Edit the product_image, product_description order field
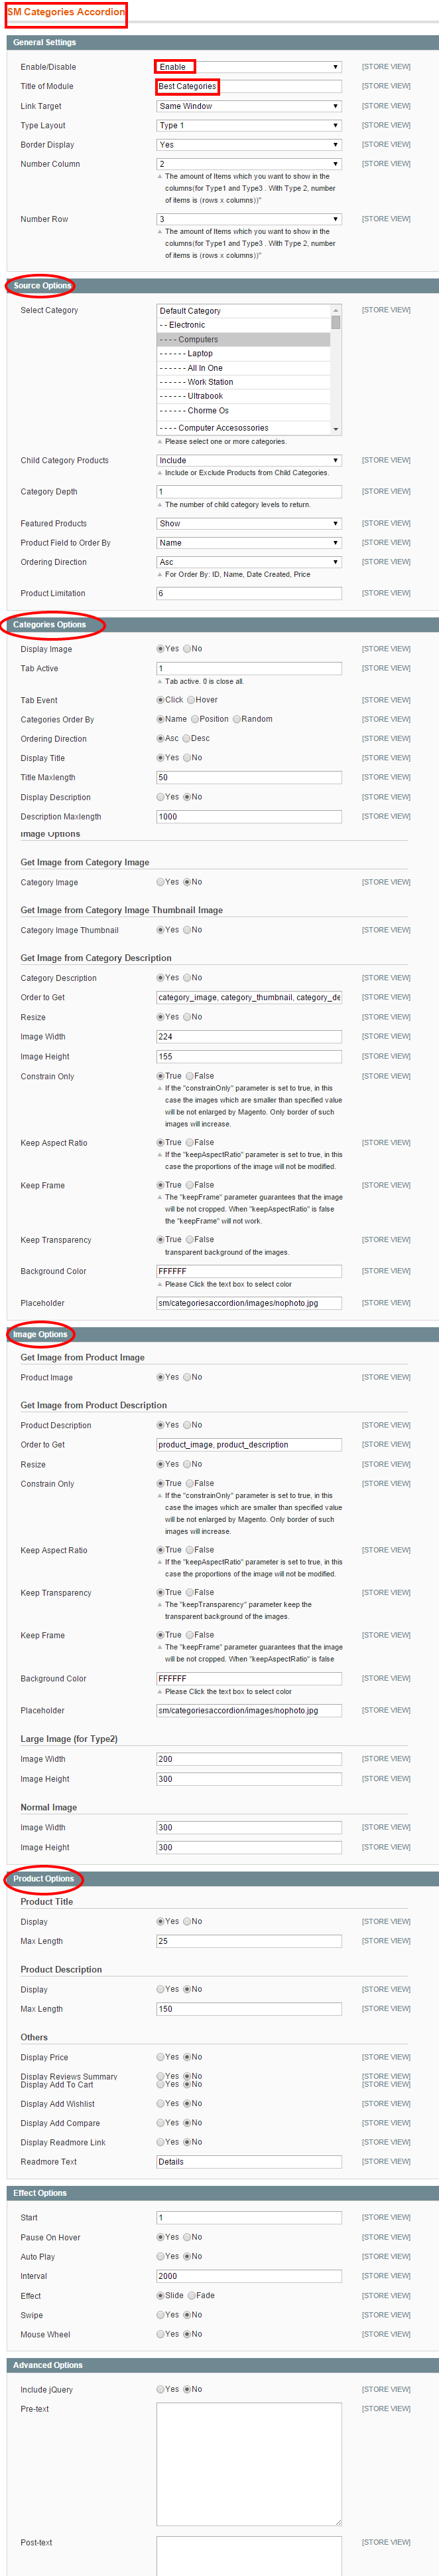The height and width of the screenshot is (2576, 439). [249, 1445]
